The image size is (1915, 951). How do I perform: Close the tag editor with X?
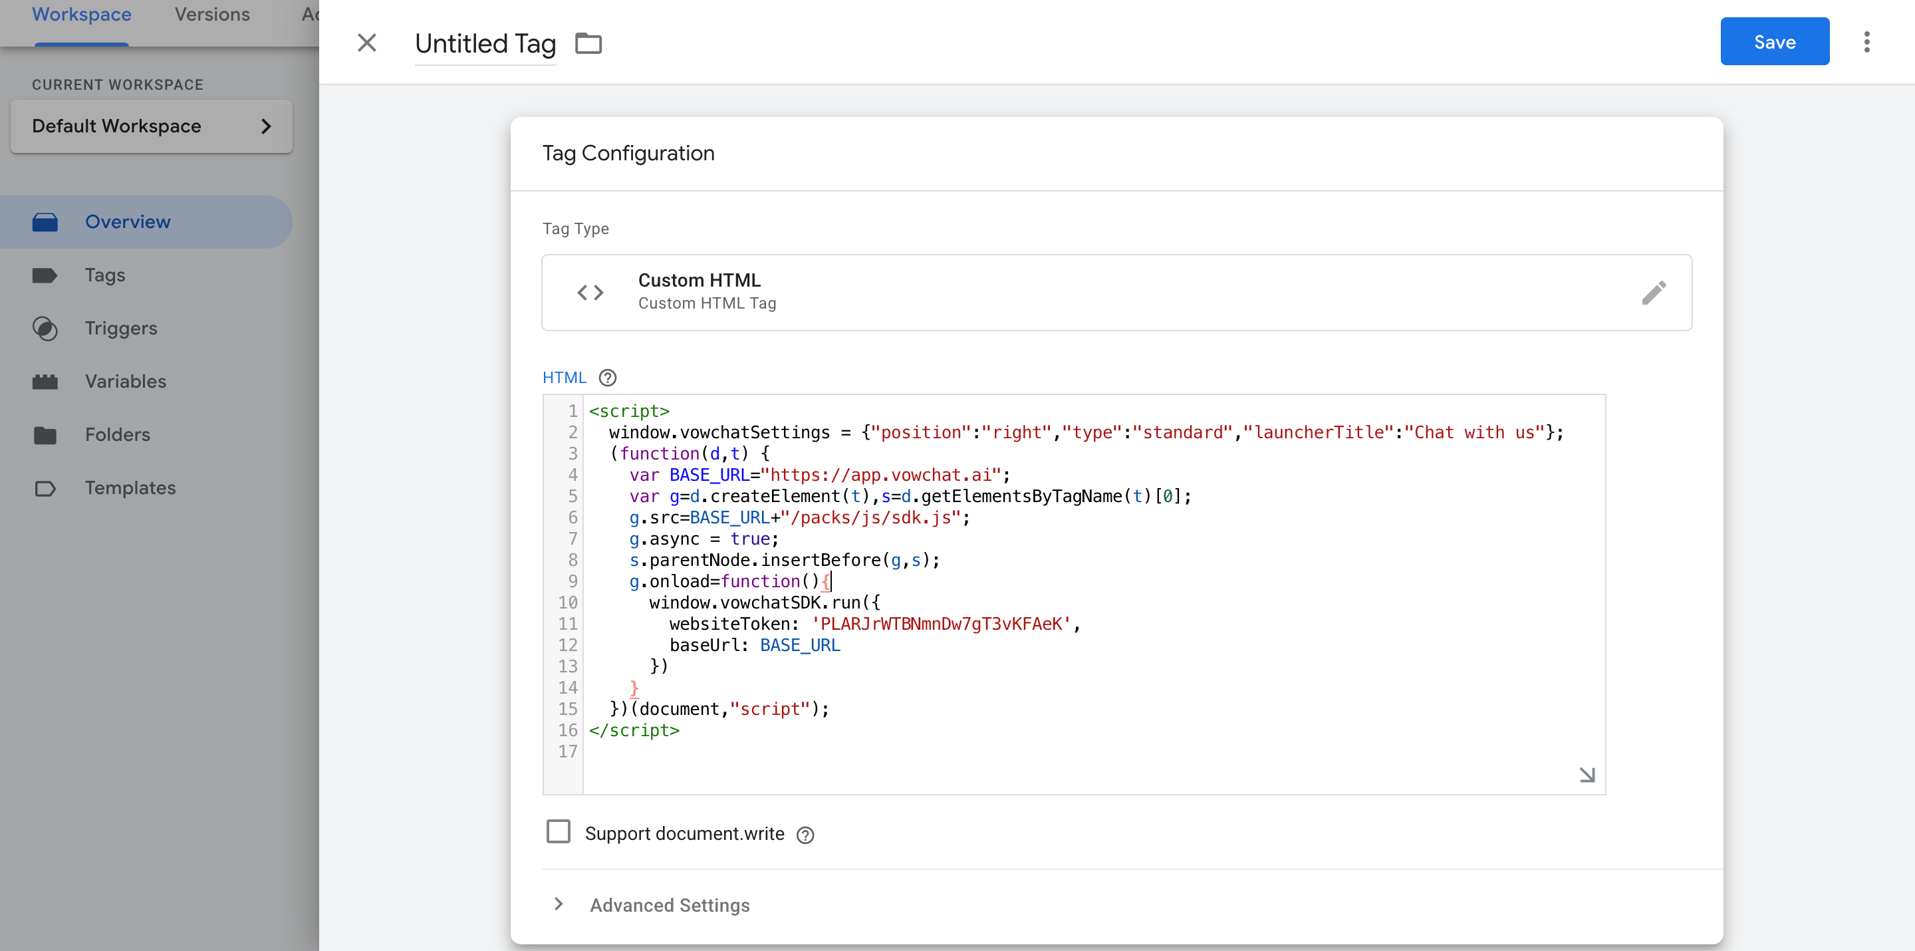[366, 43]
